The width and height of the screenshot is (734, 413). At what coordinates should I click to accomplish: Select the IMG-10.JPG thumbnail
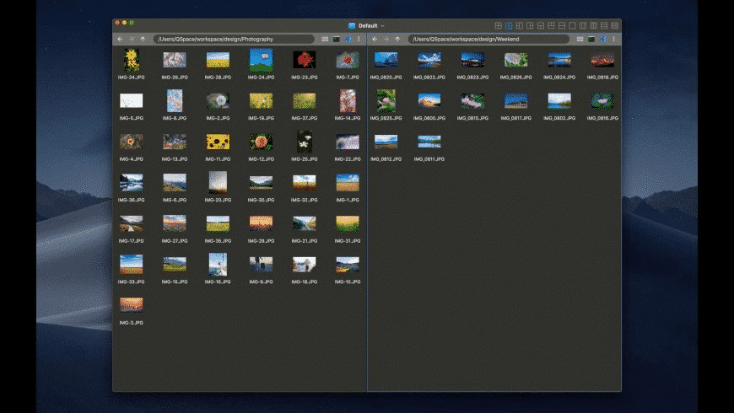click(348, 265)
